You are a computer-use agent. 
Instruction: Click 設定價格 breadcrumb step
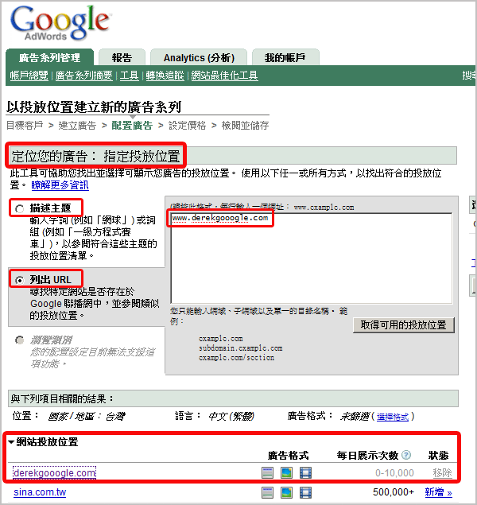pyautogui.click(x=188, y=126)
